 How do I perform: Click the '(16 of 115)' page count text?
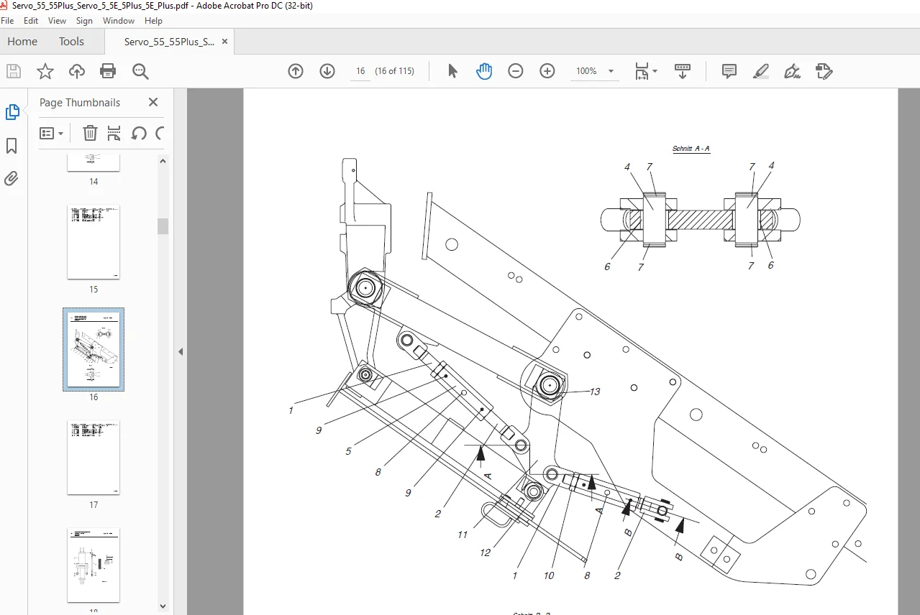tap(395, 71)
